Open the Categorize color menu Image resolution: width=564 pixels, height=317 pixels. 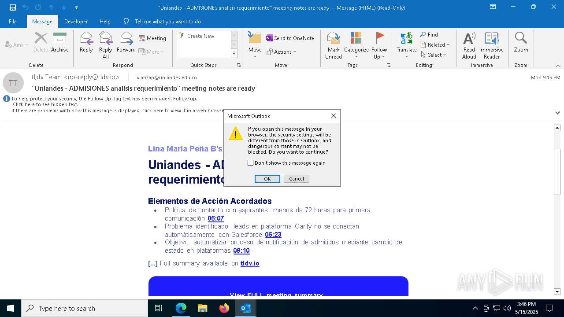pos(356,45)
